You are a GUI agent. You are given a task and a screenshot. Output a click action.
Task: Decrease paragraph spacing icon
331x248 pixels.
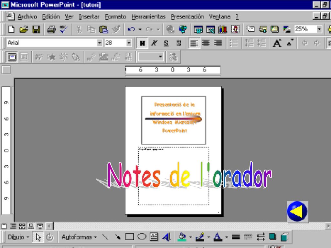point(262,43)
